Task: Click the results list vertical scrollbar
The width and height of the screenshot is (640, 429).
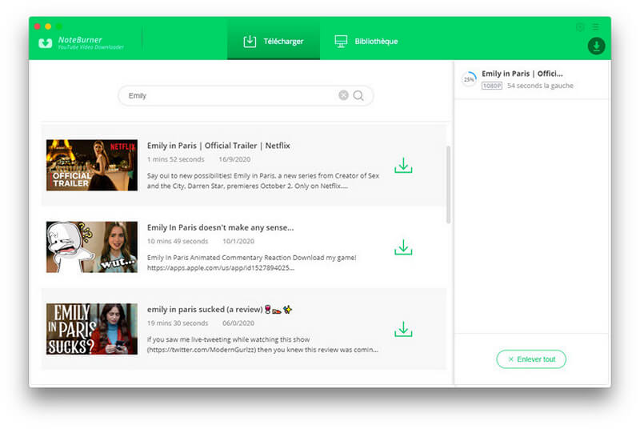Action: pos(448,185)
